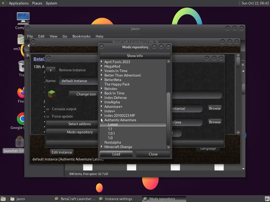Viewport: 270px width, 202px height.
Task: Open the File menu in jsons window
Action: [x=30, y=36]
